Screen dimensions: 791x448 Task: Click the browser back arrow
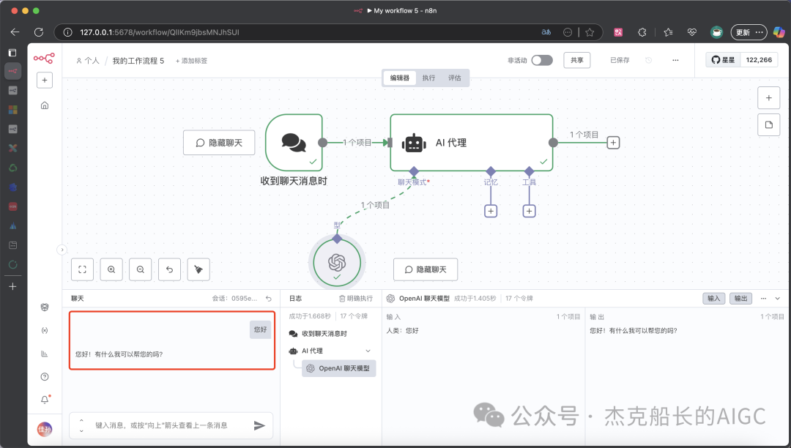(x=15, y=32)
